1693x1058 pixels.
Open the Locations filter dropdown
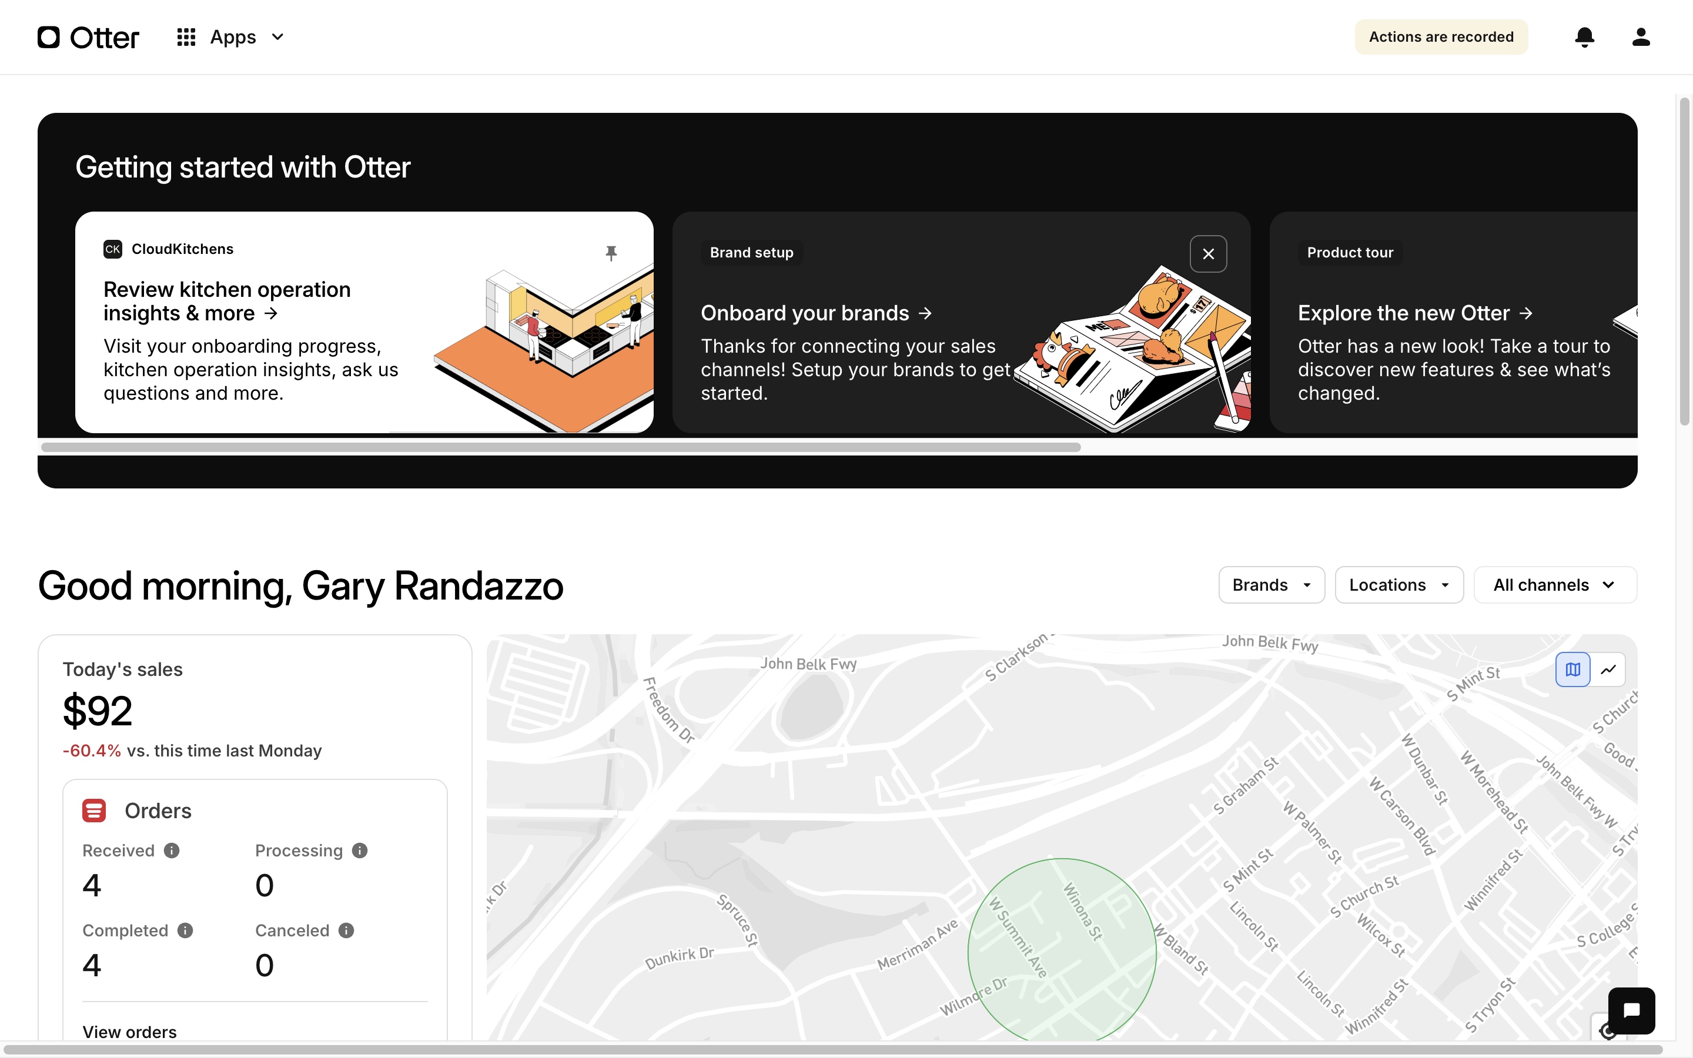tap(1399, 585)
